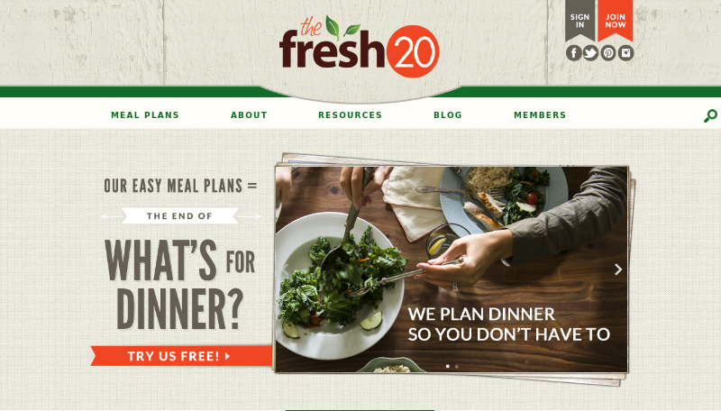Open the About menu item

tap(249, 115)
